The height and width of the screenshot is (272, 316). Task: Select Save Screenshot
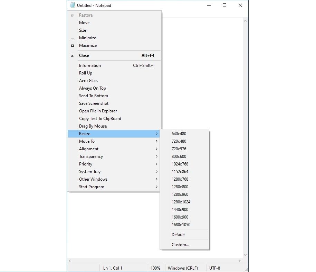(x=114, y=103)
